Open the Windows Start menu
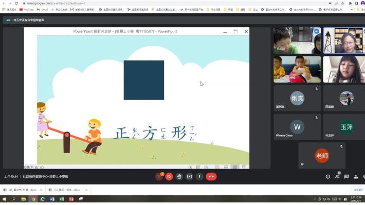This screenshot has width=365, height=205. [4, 199]
